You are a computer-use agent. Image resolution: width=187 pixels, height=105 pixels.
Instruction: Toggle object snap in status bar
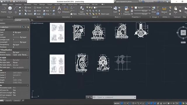coord(147,103)
